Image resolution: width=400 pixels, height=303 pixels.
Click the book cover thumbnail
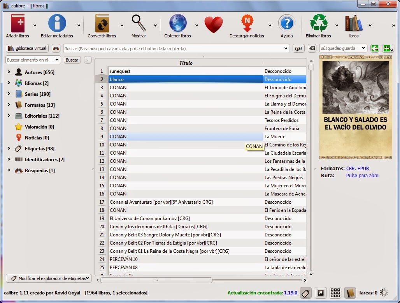tap(356, 107)
